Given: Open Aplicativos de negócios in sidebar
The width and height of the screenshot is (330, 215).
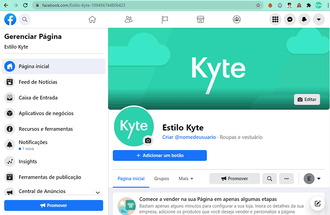Looking at the screenshot, I should click(x=54, y=114).
